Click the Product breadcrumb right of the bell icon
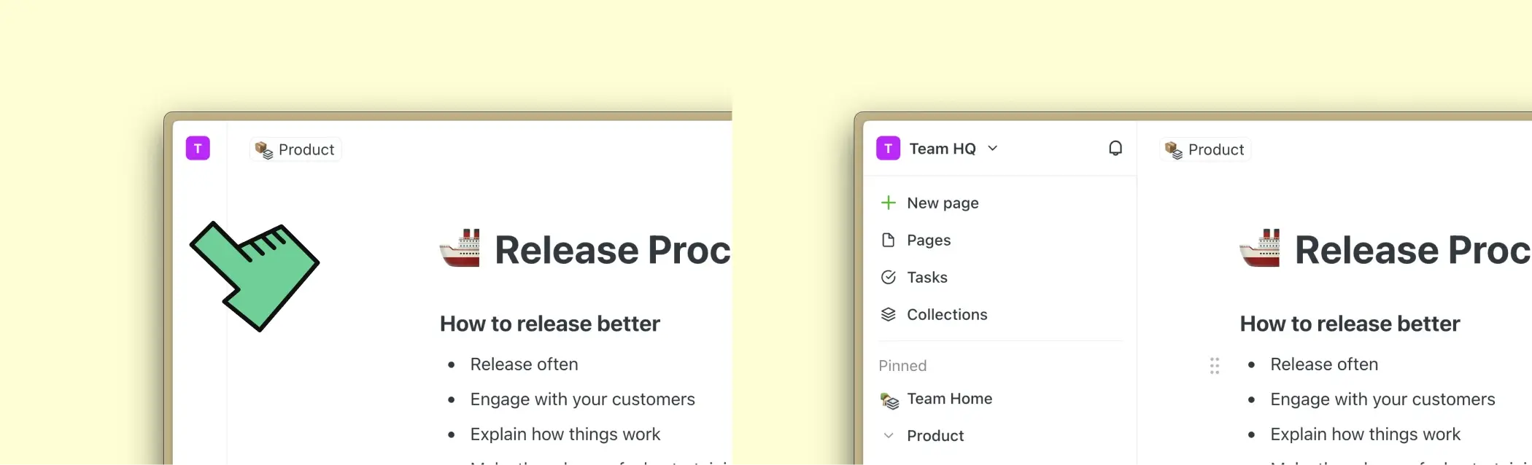The image size is (1532, 465). pos(1205,149)
